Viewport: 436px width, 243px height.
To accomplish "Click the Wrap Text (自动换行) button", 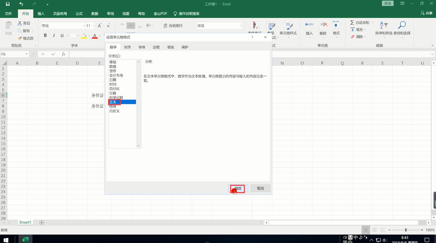I will pos(173,26).
